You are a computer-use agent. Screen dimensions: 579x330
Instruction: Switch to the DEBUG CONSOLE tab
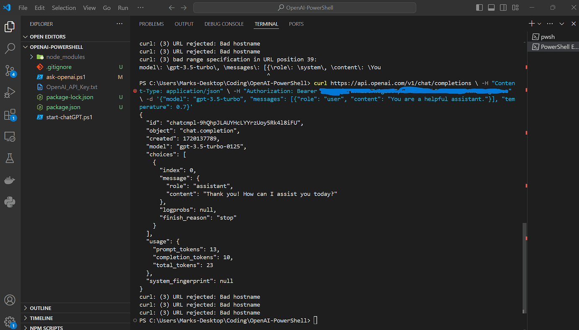pos(224,24)
